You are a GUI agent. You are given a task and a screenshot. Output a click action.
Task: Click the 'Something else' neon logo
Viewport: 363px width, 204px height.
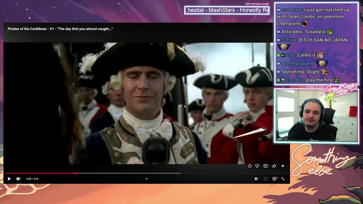[x=323, y=160]
